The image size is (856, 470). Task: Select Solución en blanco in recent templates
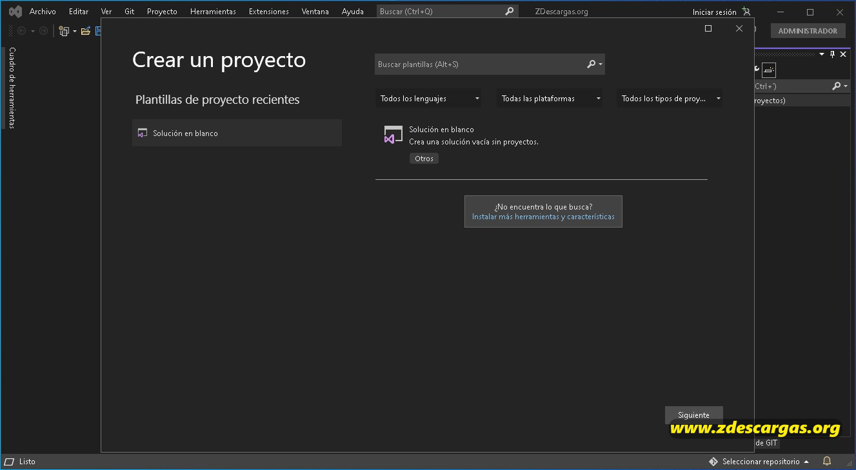click(237, 133)
